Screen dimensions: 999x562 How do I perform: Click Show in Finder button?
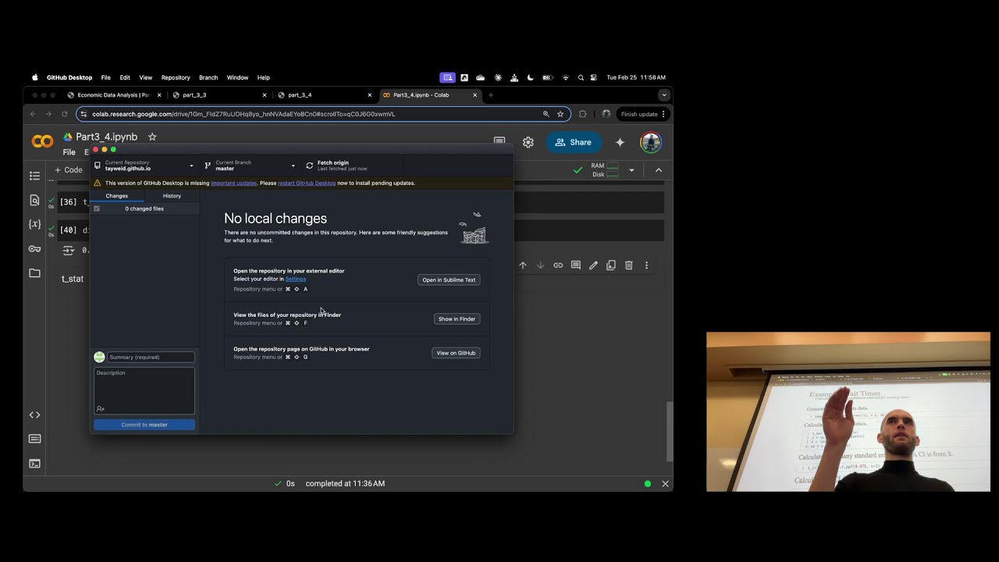[457, 318]
